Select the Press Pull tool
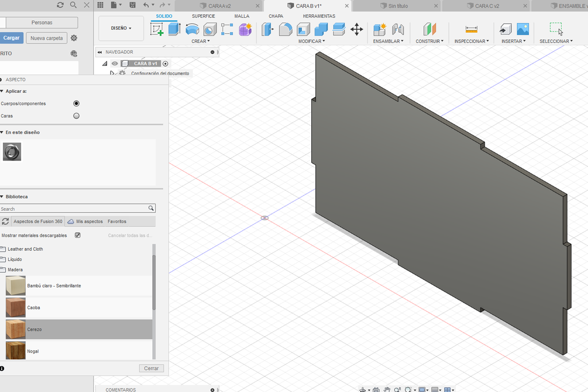This screenshot has height=392, width=588. click(x=268, y=29)
